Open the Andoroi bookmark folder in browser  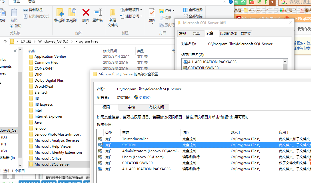coord(253,10)
